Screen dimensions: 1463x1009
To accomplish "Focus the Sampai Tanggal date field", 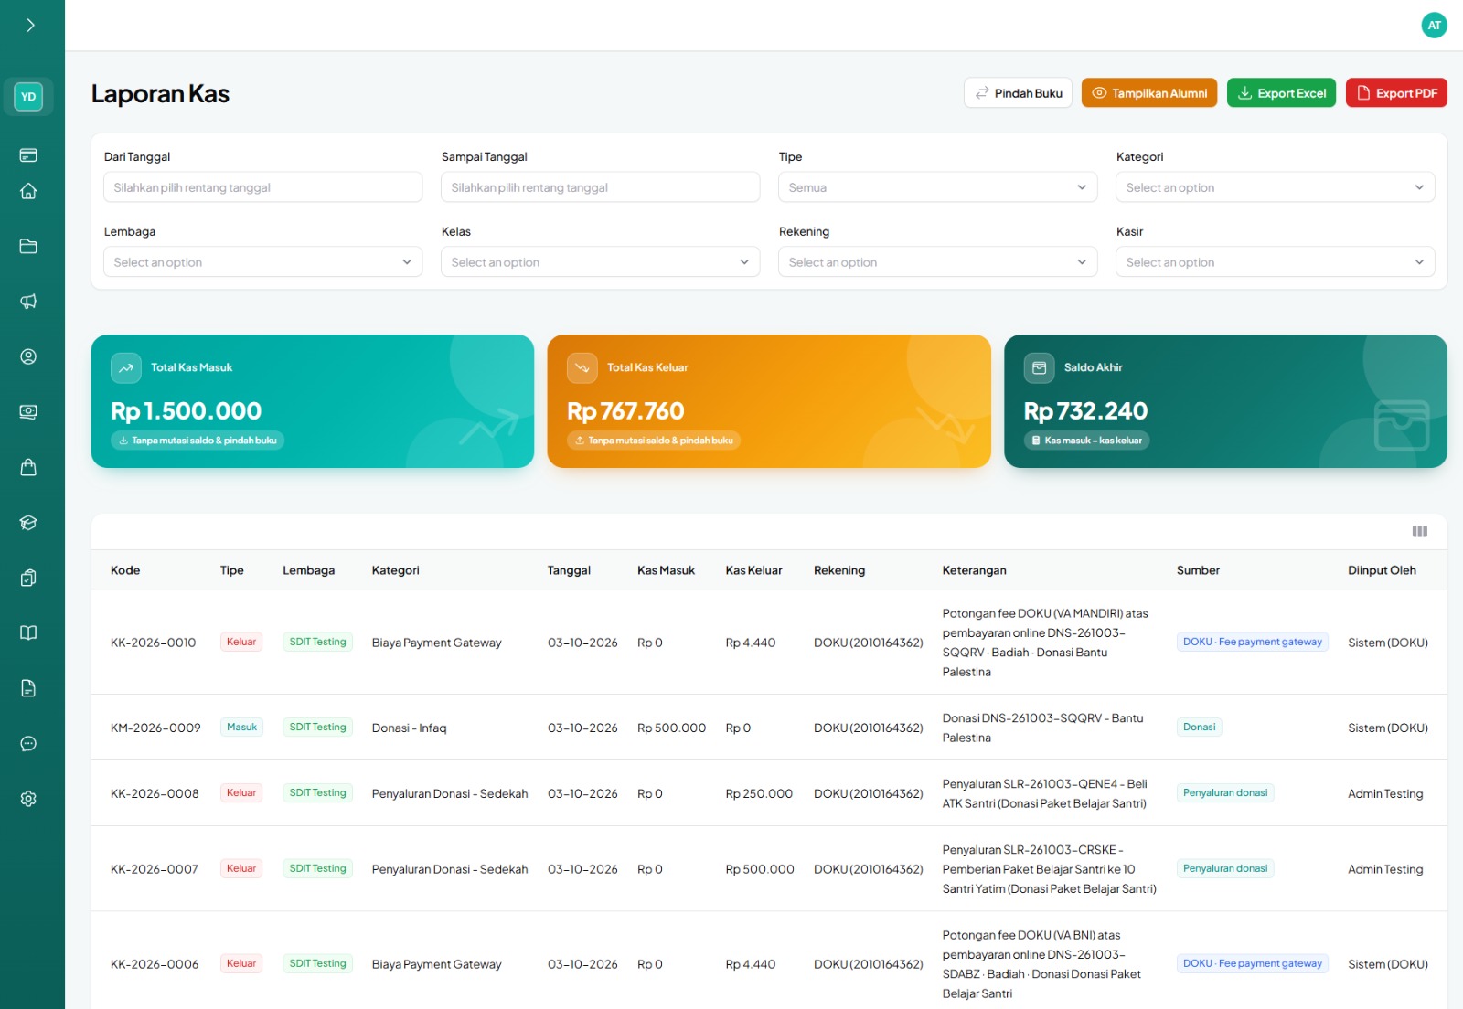I will pyautogui.click(x=600, y=187).
